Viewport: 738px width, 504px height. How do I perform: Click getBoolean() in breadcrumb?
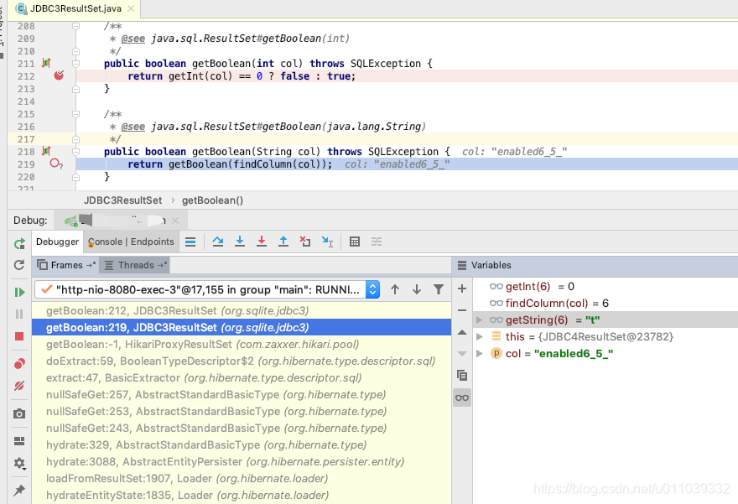tap(212, 200)
